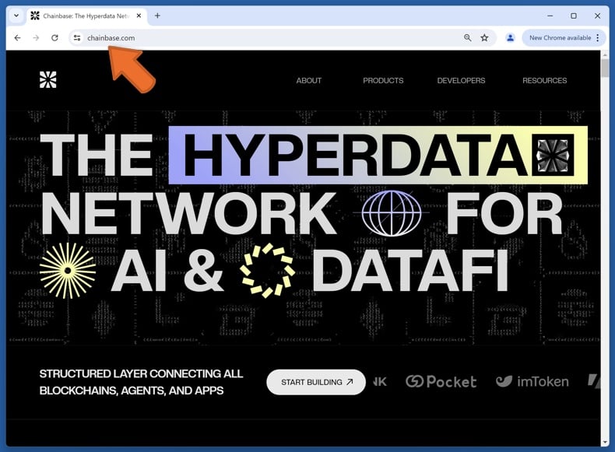615x452 pixels.
Task: Open a new tab with plus button
Action: (157, 16)
